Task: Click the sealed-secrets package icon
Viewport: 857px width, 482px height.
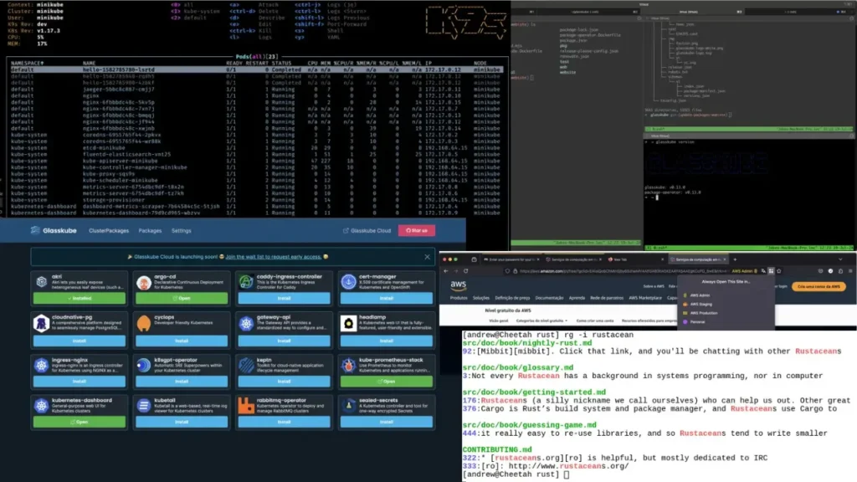Action: click(x=348, y=406)
